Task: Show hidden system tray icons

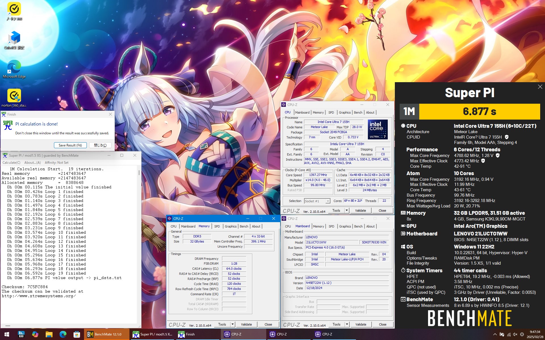Action: point(495,334)
